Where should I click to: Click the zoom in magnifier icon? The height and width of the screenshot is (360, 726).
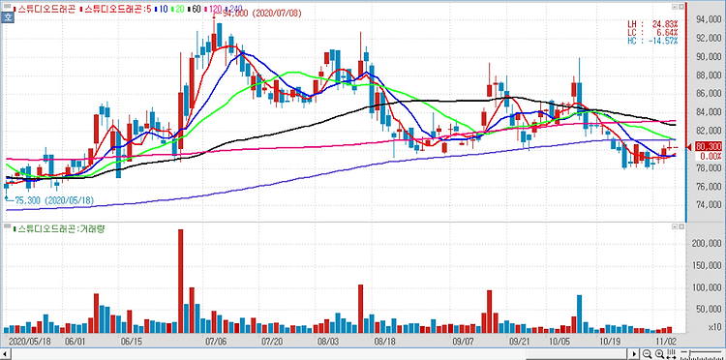coord(659,354)
